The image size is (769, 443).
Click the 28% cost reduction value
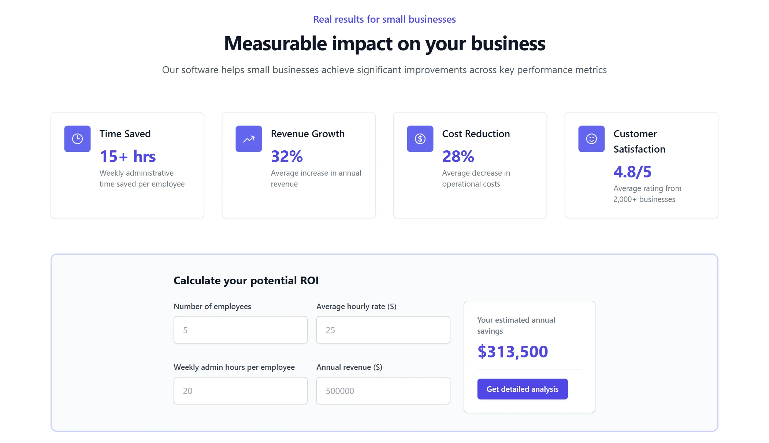pos(458,157)
